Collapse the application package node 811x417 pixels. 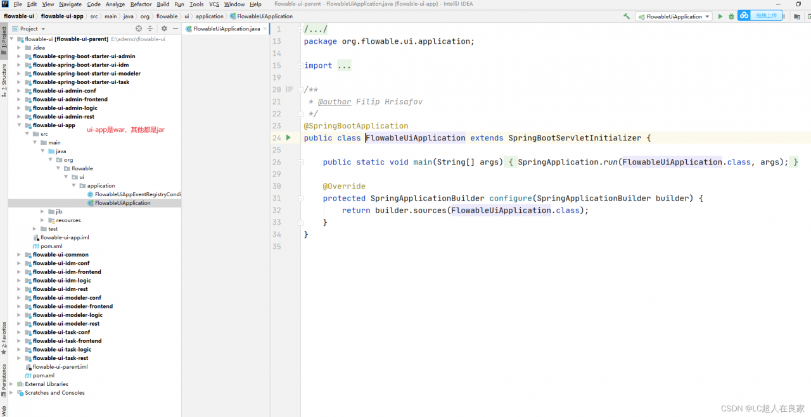click(x=73, y=185)
